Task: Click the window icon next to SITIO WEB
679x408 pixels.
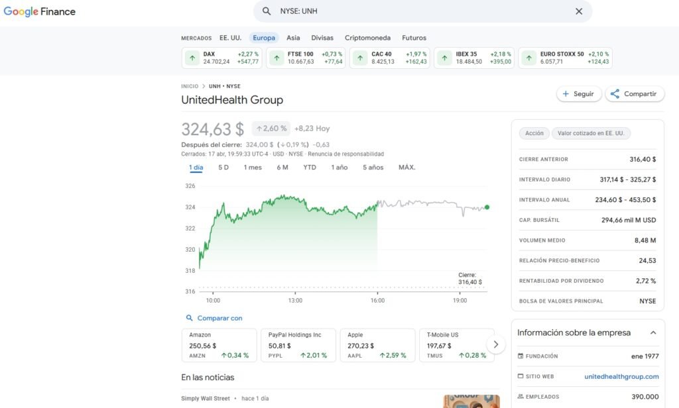Action: tap(521, 376)
